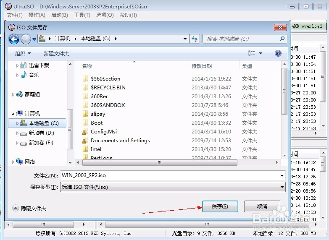Screen dimensions: 329x240
Task: Open the 保存类型 file type dropdown
Action: [x=282, y=187]
